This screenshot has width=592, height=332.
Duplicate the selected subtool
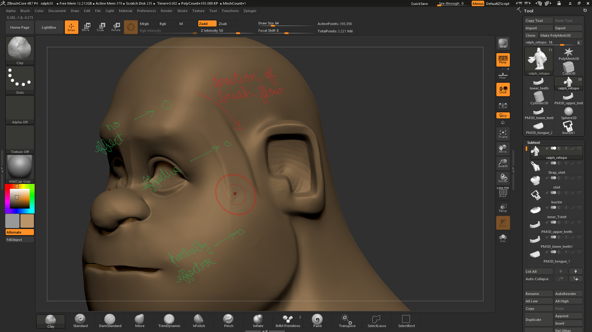(538, 319)
